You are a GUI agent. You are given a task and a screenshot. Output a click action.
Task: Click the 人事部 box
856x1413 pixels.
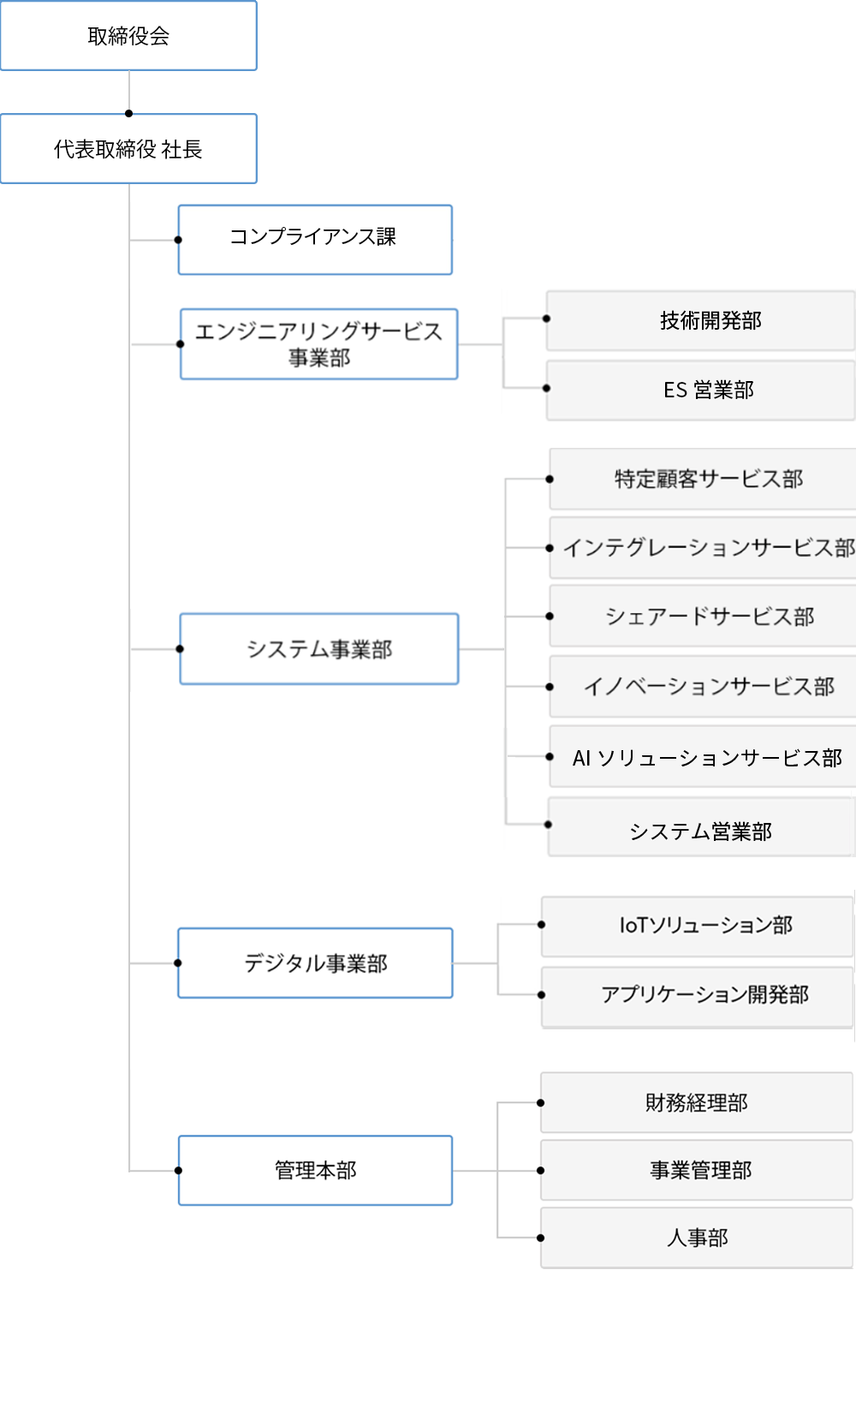tap(697, 1238)
